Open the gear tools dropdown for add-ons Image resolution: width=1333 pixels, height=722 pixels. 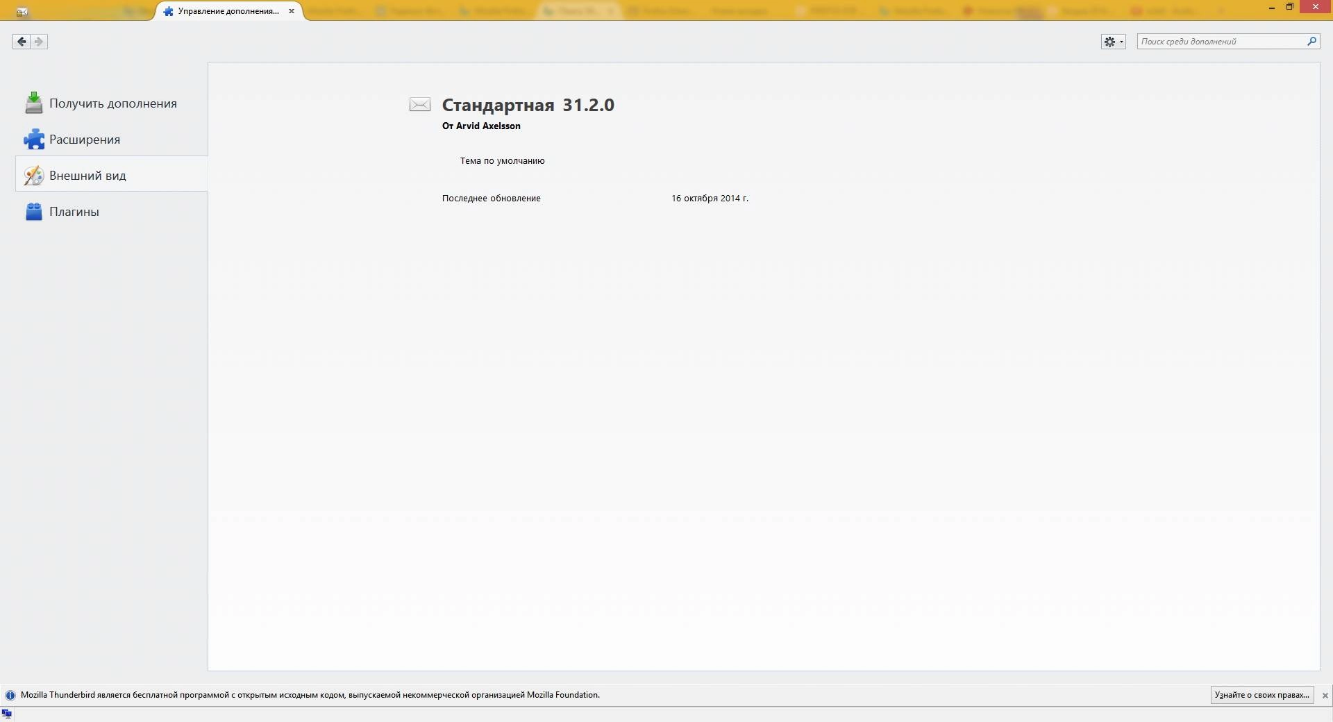pyautogui.click(x=1113, y=42)
